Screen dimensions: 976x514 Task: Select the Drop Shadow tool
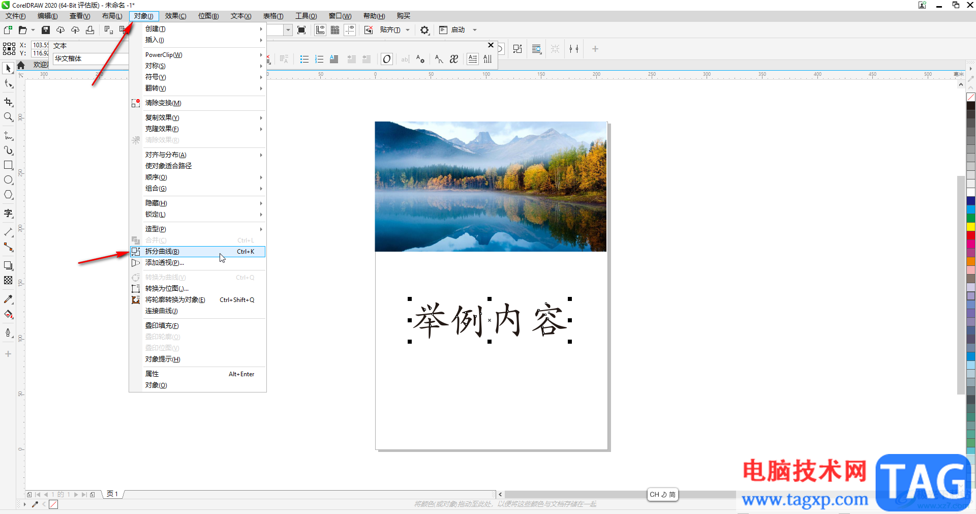[8, 265]
